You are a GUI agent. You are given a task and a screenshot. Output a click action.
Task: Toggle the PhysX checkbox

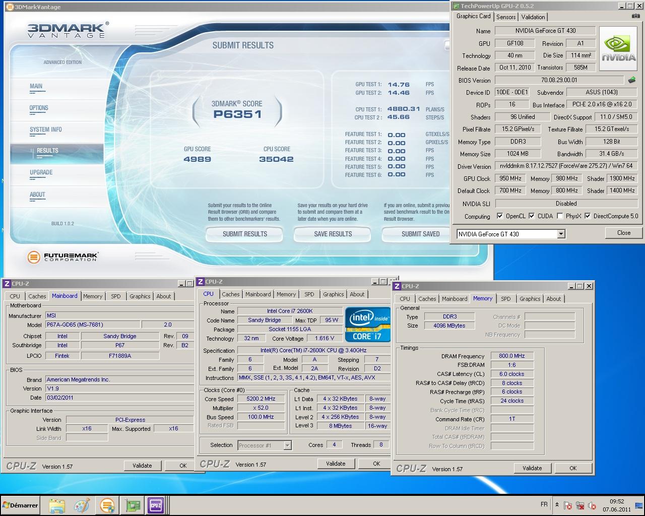(x=560, y=216)
